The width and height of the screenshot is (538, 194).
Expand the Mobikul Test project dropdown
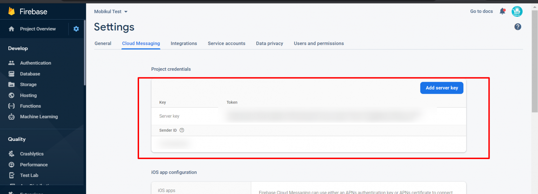point(111,12)
